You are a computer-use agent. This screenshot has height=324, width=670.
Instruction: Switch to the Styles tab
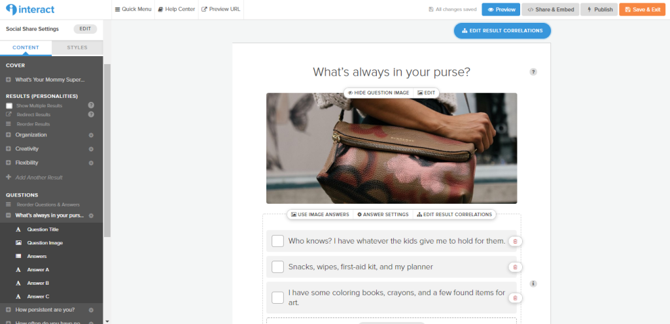tap(77, 48)
